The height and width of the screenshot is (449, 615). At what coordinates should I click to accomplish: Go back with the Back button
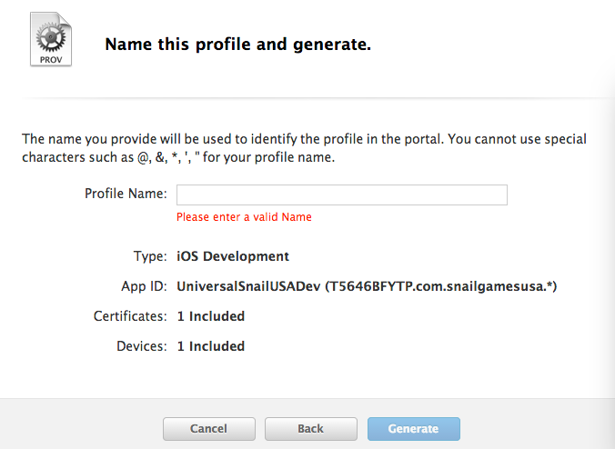tap(310, 429)
